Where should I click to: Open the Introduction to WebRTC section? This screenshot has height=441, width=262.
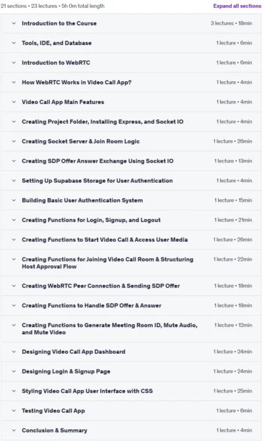coord(131,63)
